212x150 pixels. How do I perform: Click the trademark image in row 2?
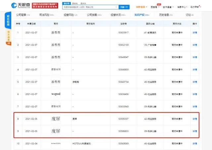click(56, 45)
